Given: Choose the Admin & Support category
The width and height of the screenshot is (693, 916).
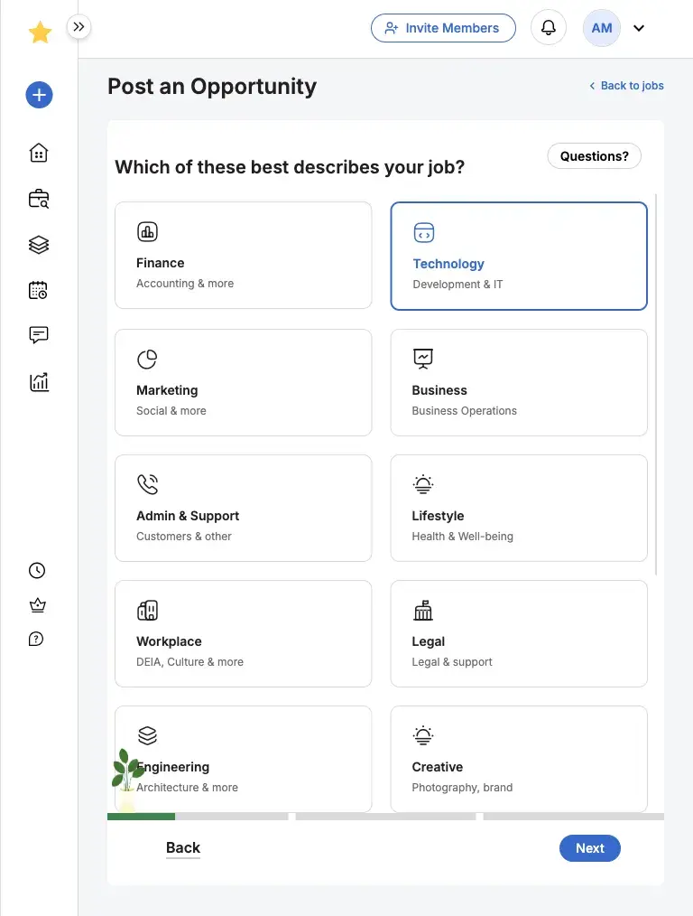Looking at the screenshot, I should [244, 508].
